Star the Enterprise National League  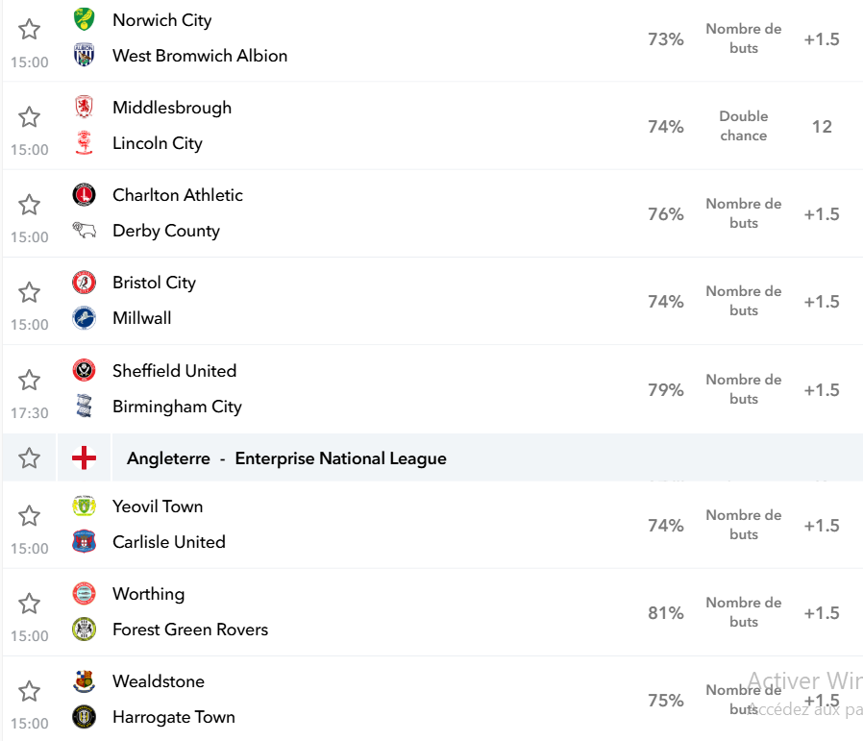(x=29, y=458)
